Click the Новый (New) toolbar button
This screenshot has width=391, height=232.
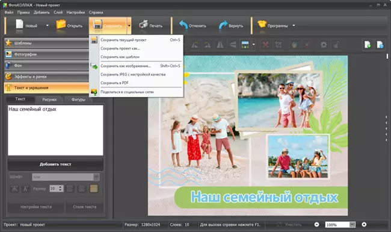click(26, 25)
